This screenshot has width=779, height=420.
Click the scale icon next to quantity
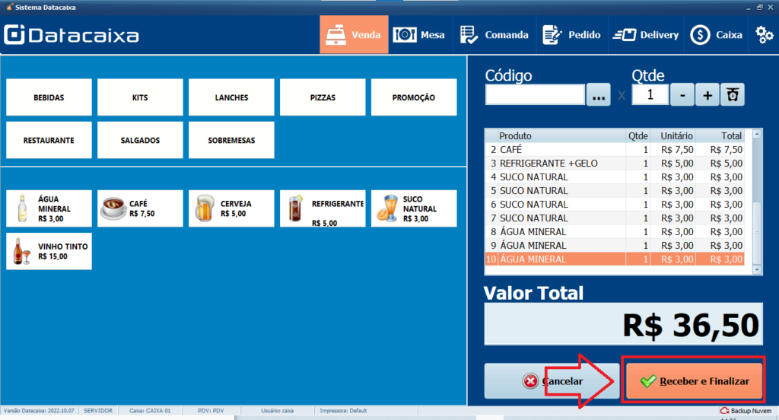click(733, 95)
